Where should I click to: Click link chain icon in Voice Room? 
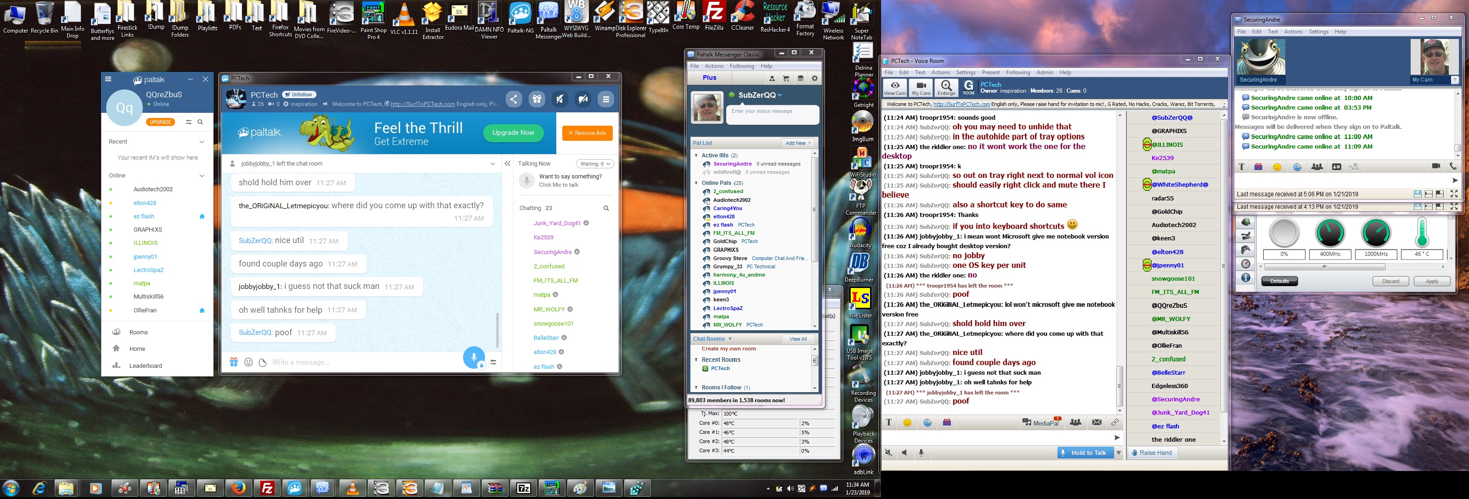[x=1115, y=422]
